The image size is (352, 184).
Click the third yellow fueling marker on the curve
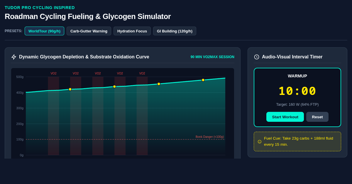(x=159, y=84)
